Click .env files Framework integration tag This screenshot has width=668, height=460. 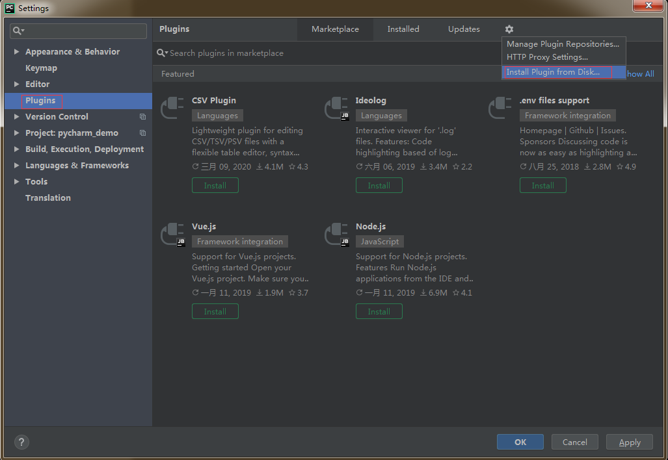567,115
